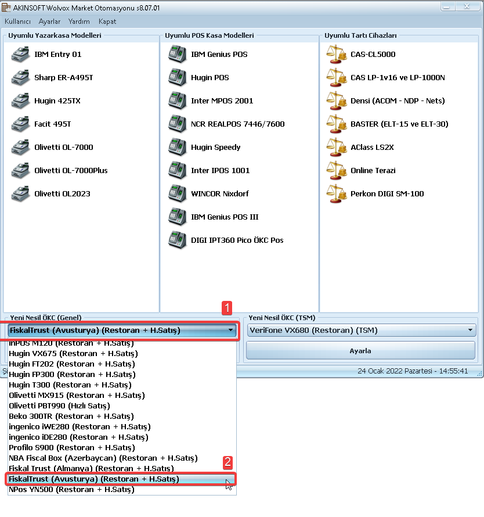Click the WINCOR Nixdorf POS icon

[x=178, y=194]
